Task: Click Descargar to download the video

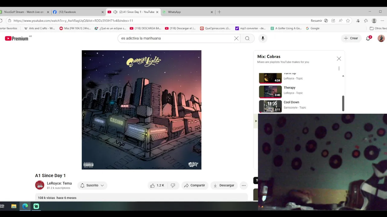Action: coord(224,185)
